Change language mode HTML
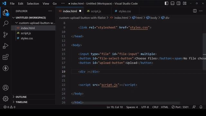 coord(164,107)
